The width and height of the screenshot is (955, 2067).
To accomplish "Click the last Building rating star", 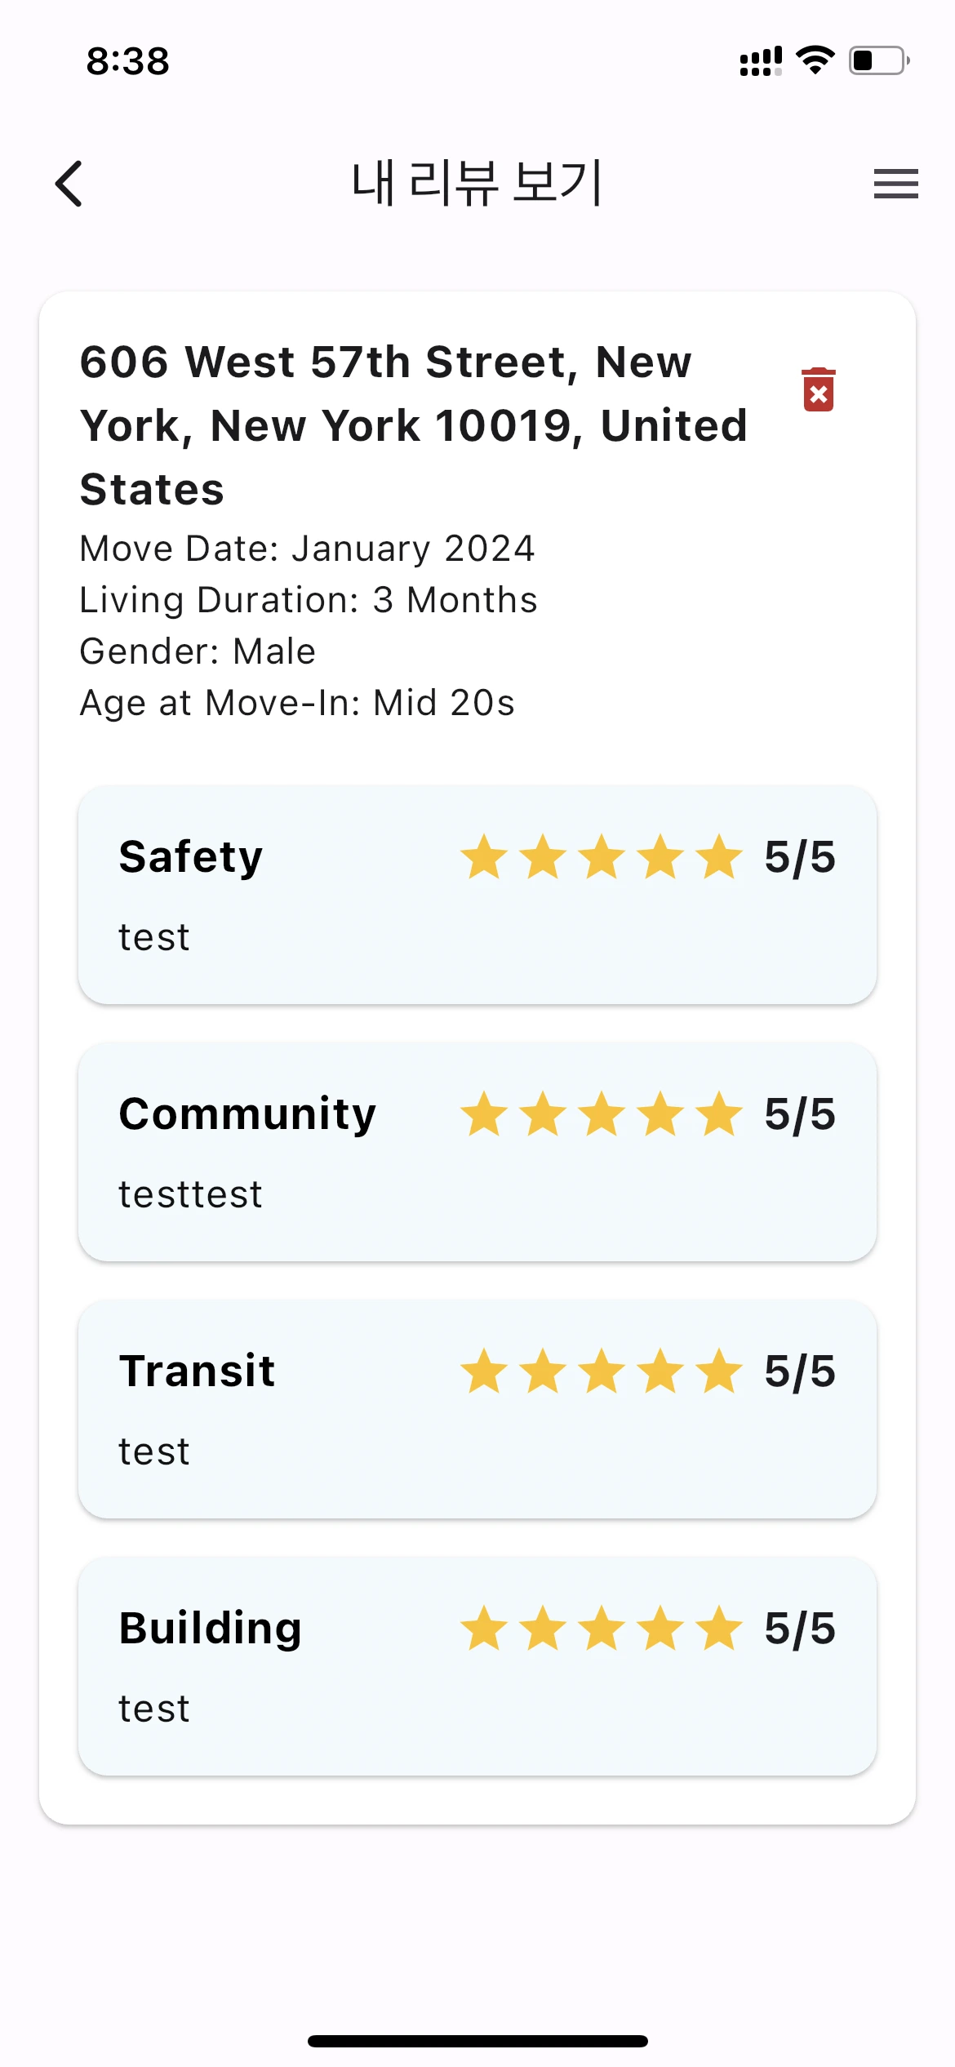I will pos(719,1629).
